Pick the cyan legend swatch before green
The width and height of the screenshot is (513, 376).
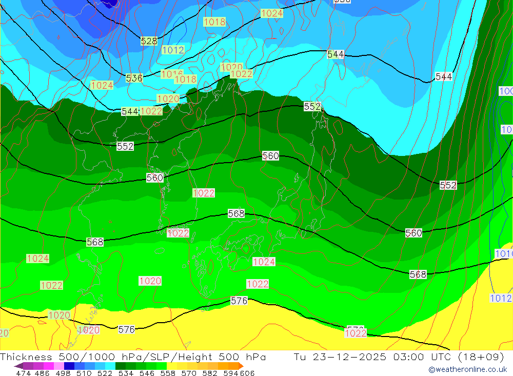pyautogui.click(x=110, y=366)
